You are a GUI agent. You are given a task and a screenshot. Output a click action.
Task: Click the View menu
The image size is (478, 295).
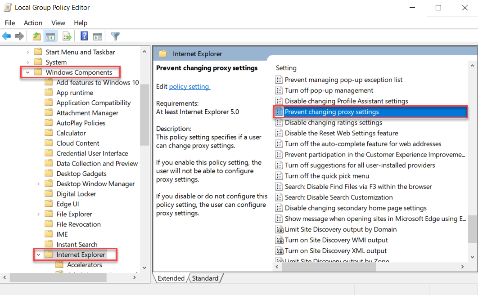click(58, 22)
